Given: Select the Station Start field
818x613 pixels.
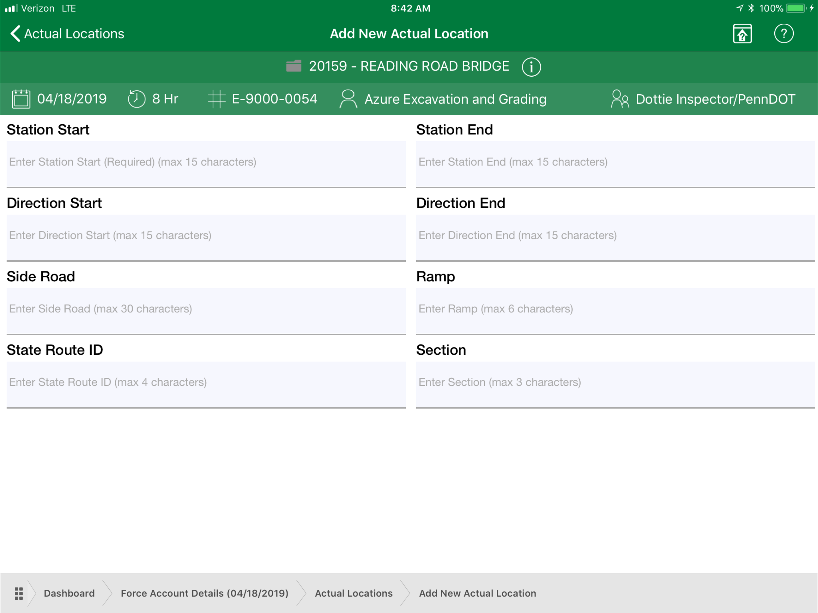Looking at the screenshot, I should tap(206, 164).
